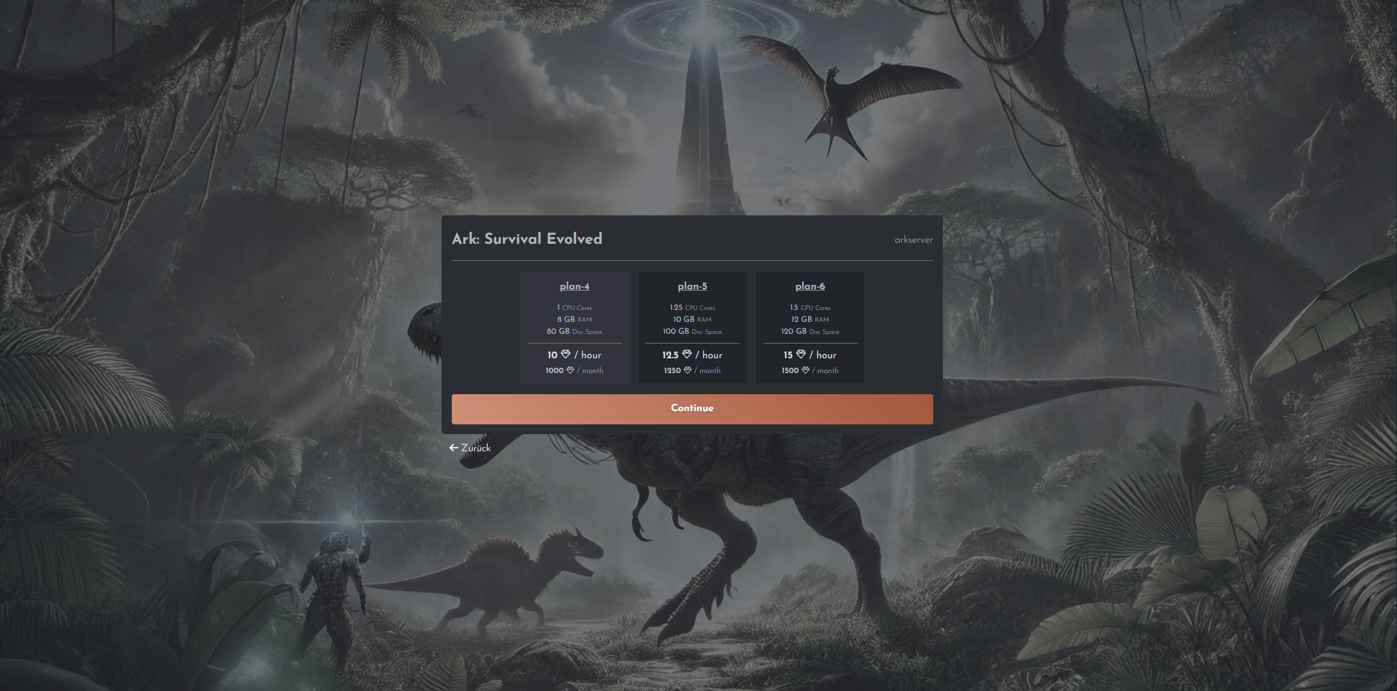This screenshot has height=691, width=1397.
Task: Go back via the Zurück link
Action: click(x=476, y=448)
